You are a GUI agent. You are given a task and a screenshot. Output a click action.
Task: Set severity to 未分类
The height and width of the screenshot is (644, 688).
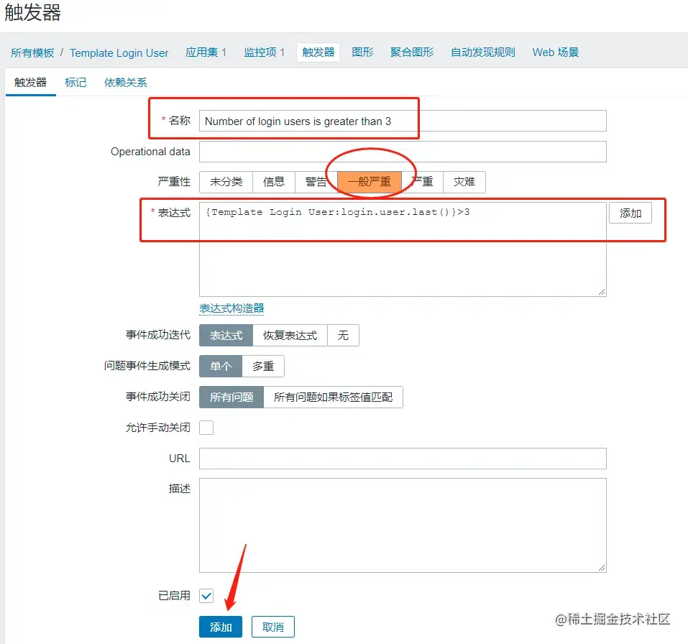(226, 182)
